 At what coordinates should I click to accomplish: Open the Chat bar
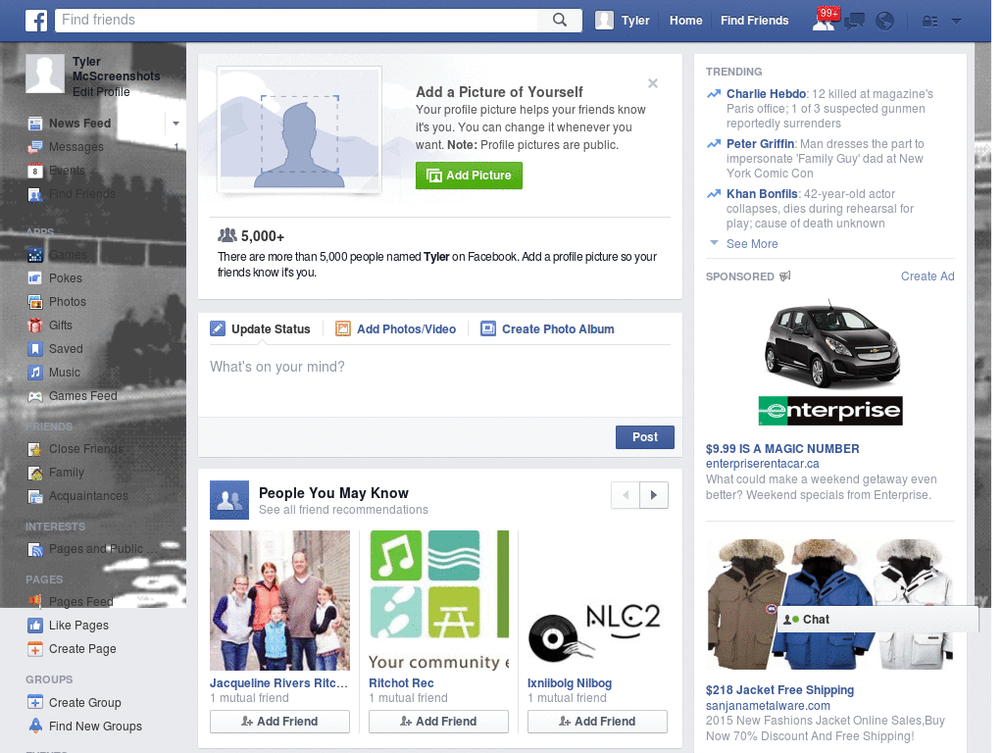click(878, 620)
